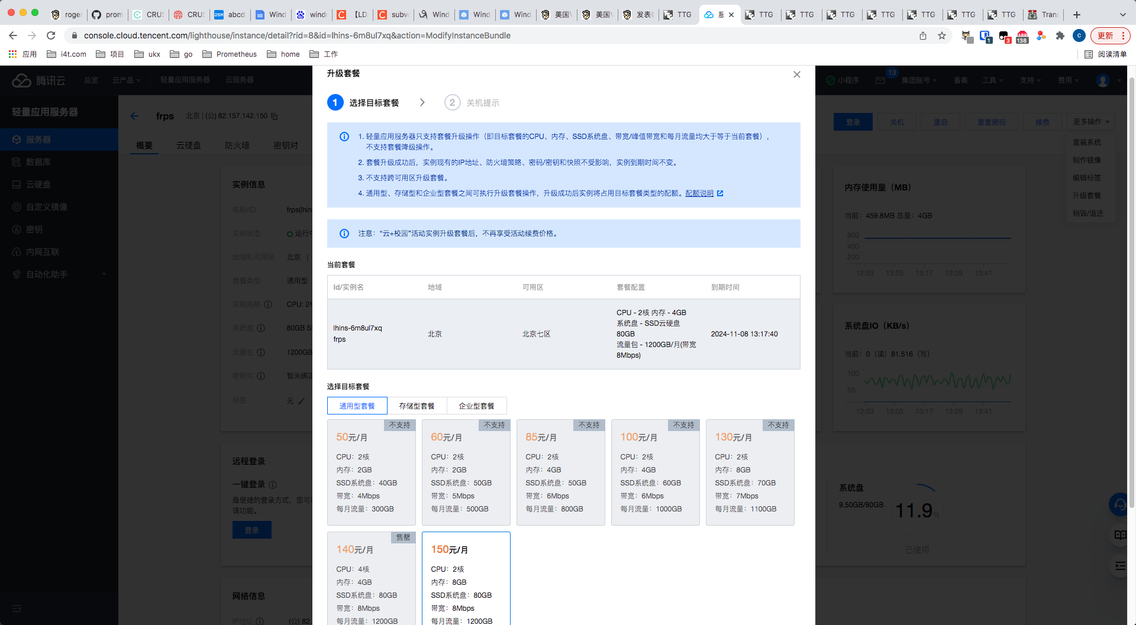Click step 1 选择目标套餐 indicator
1136x625 pixels.
[363, 103]
